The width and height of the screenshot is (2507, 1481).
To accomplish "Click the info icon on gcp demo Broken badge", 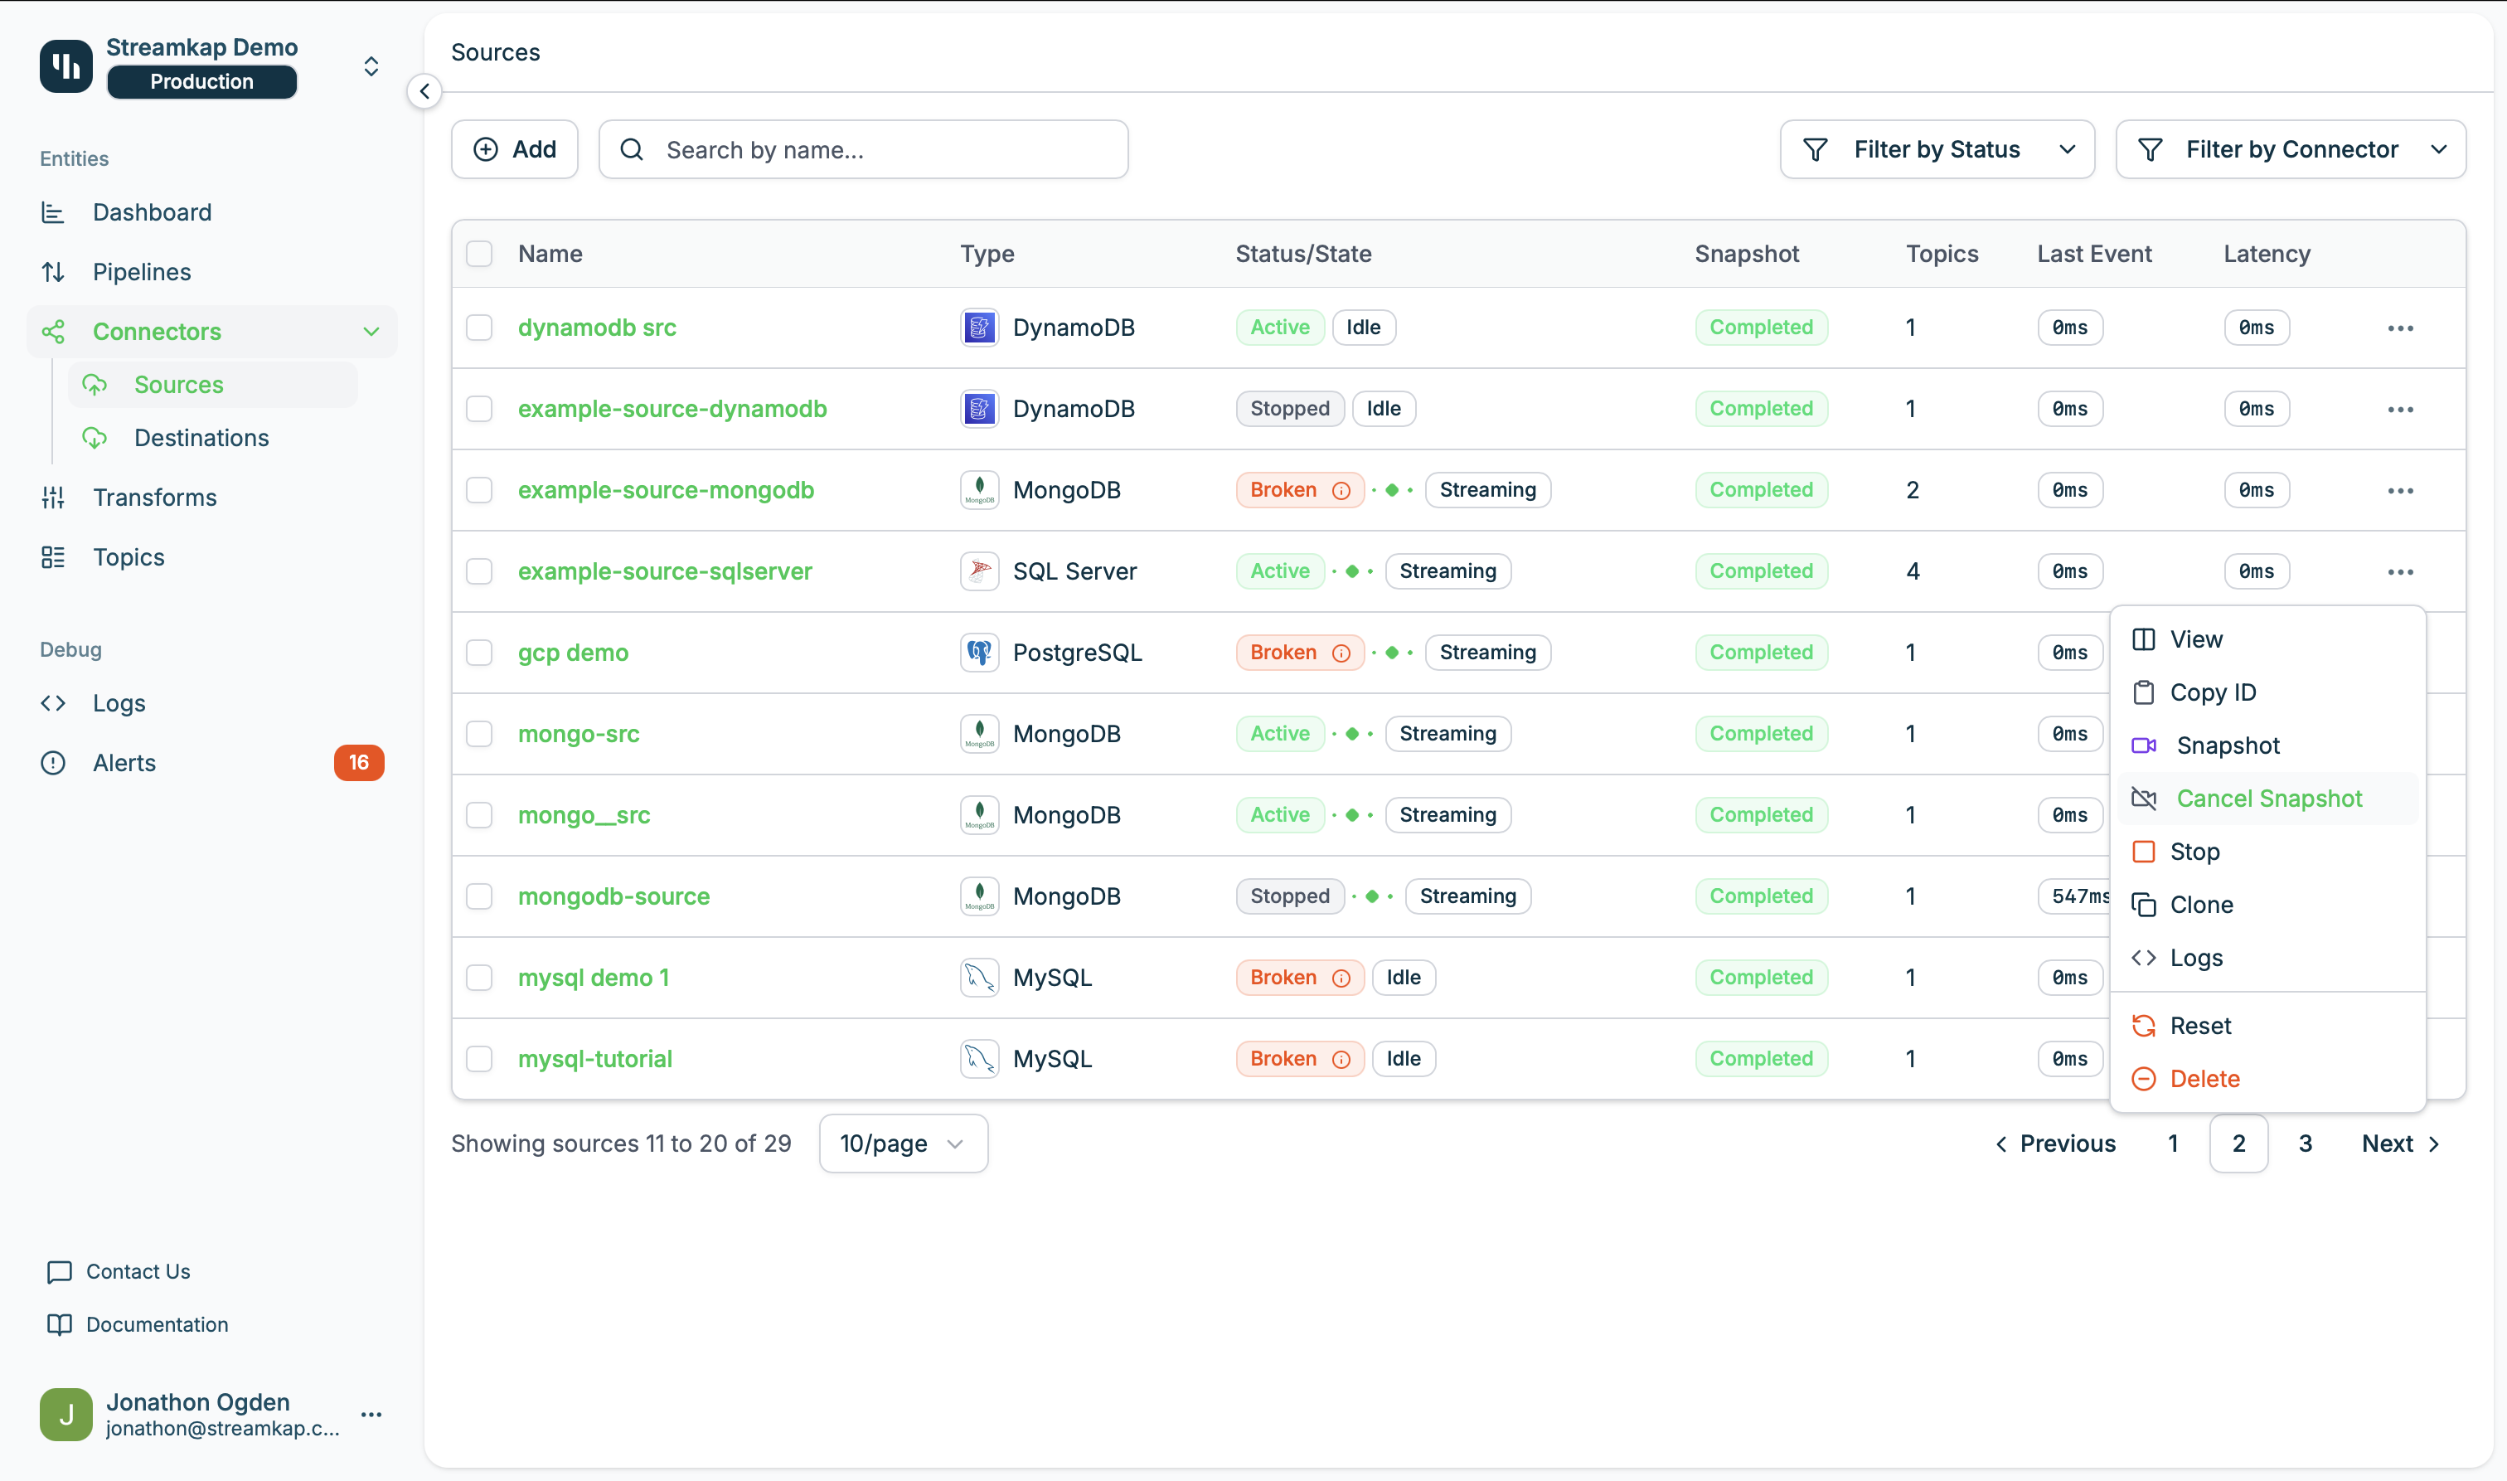I will (x=1341, y=653).
